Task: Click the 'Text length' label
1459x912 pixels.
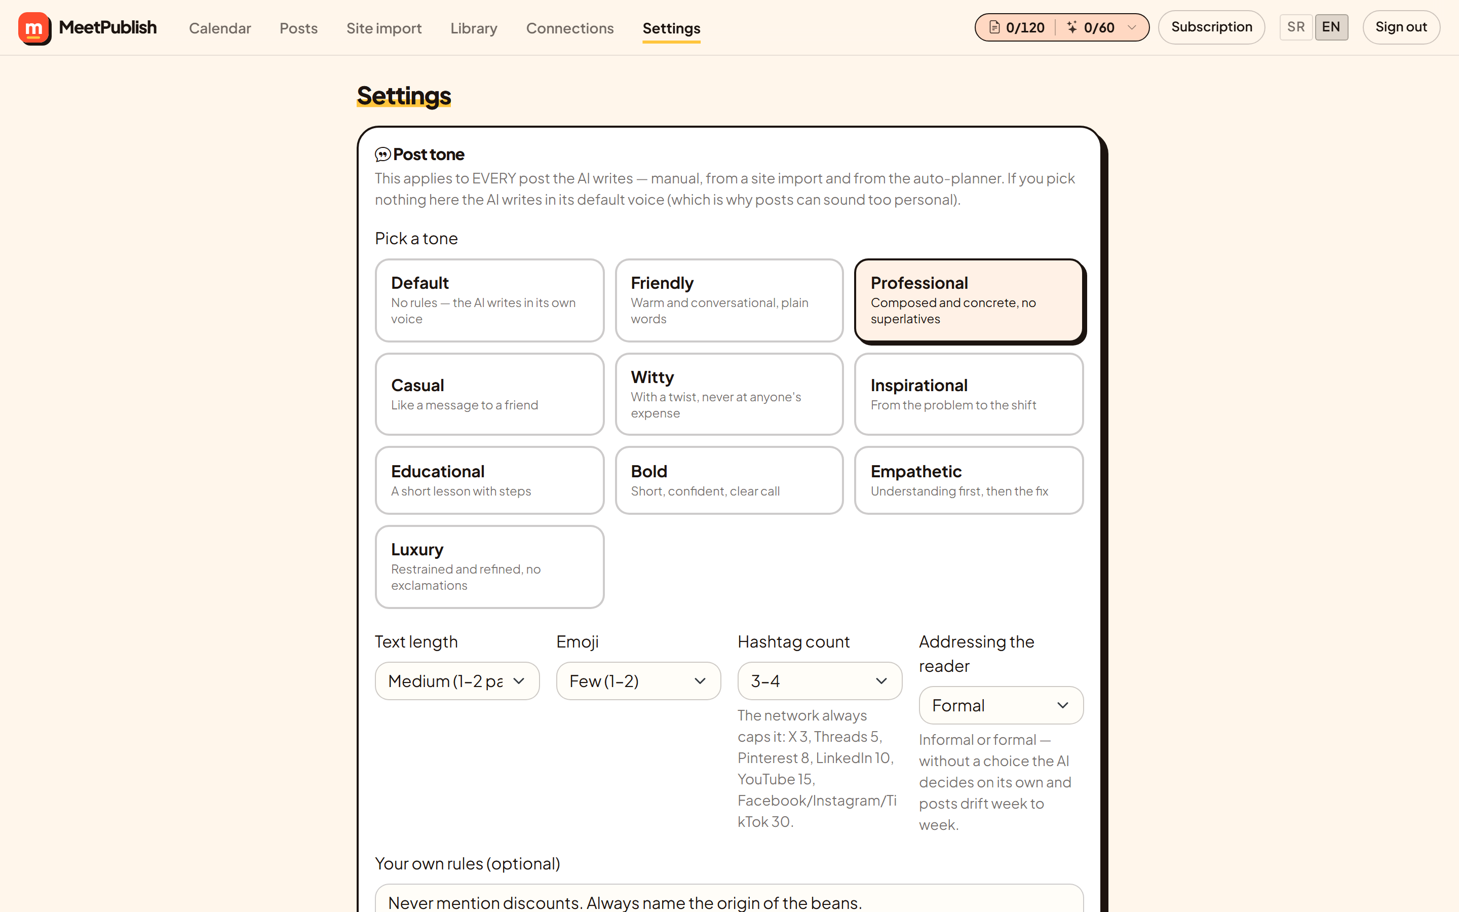Action: (416, 642)
